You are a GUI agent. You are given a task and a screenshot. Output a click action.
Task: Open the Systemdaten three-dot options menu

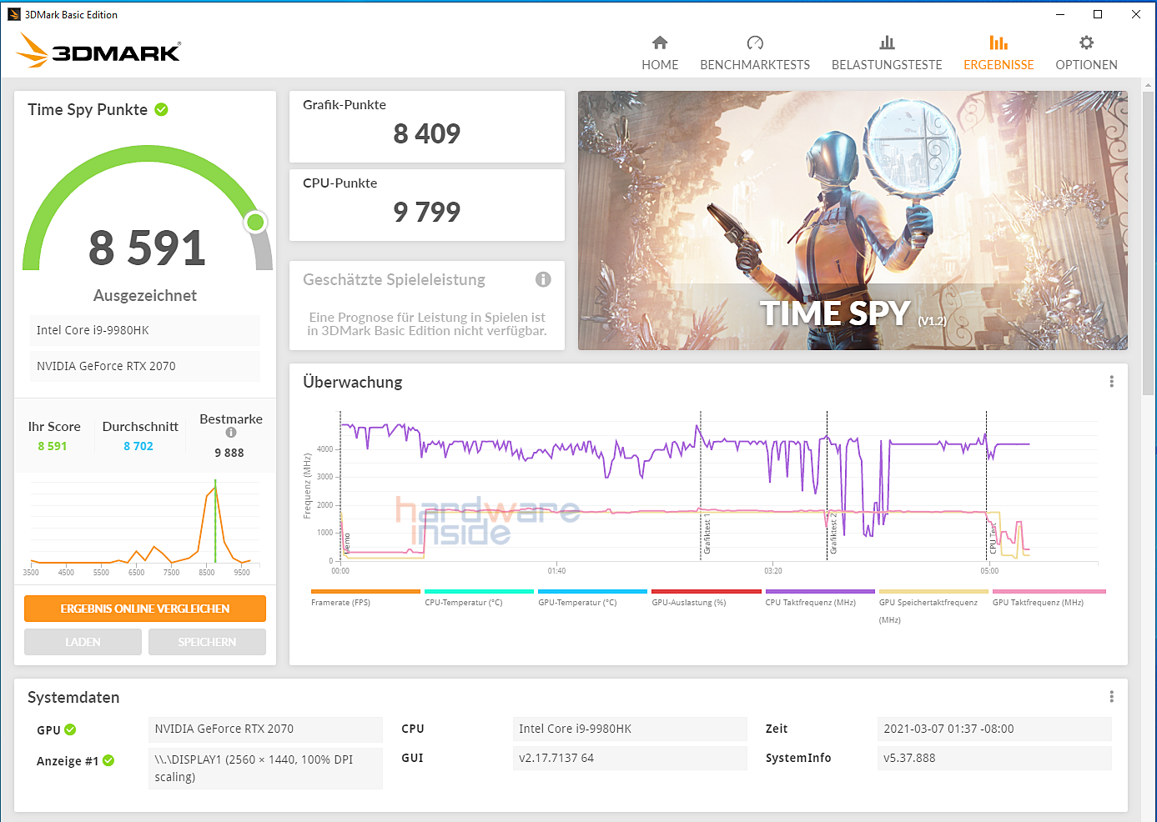[1111, 696]
